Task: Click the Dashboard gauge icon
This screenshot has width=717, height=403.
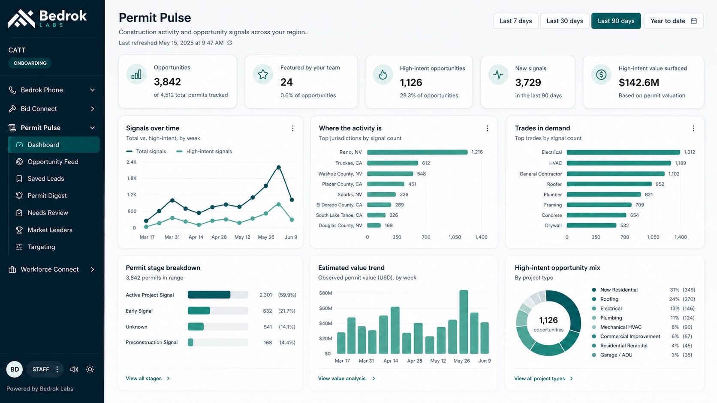Action: coord(19,145)
